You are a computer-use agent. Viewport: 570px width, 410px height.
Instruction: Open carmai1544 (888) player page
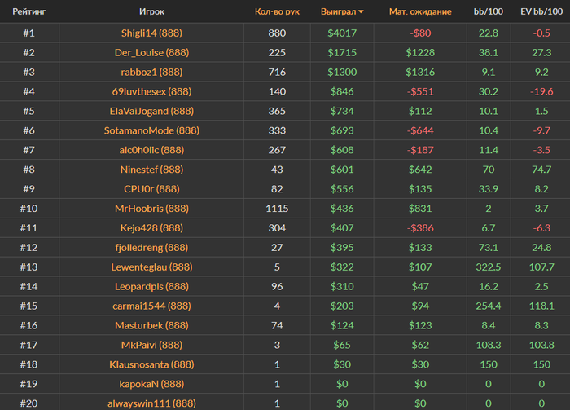tap(151, 306)
